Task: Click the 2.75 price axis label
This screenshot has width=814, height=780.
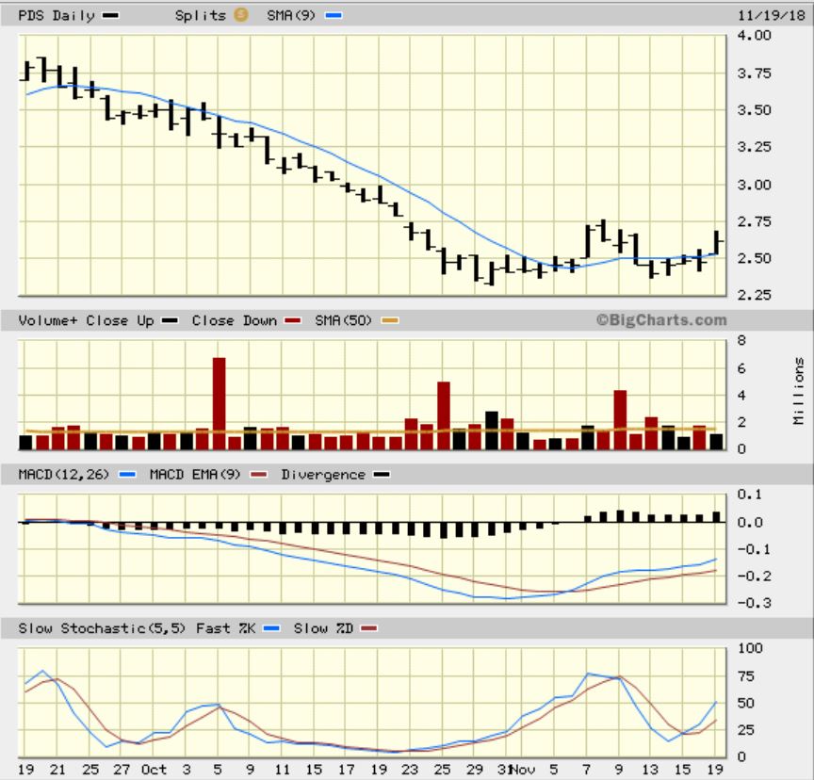Action: pos(754,221)
